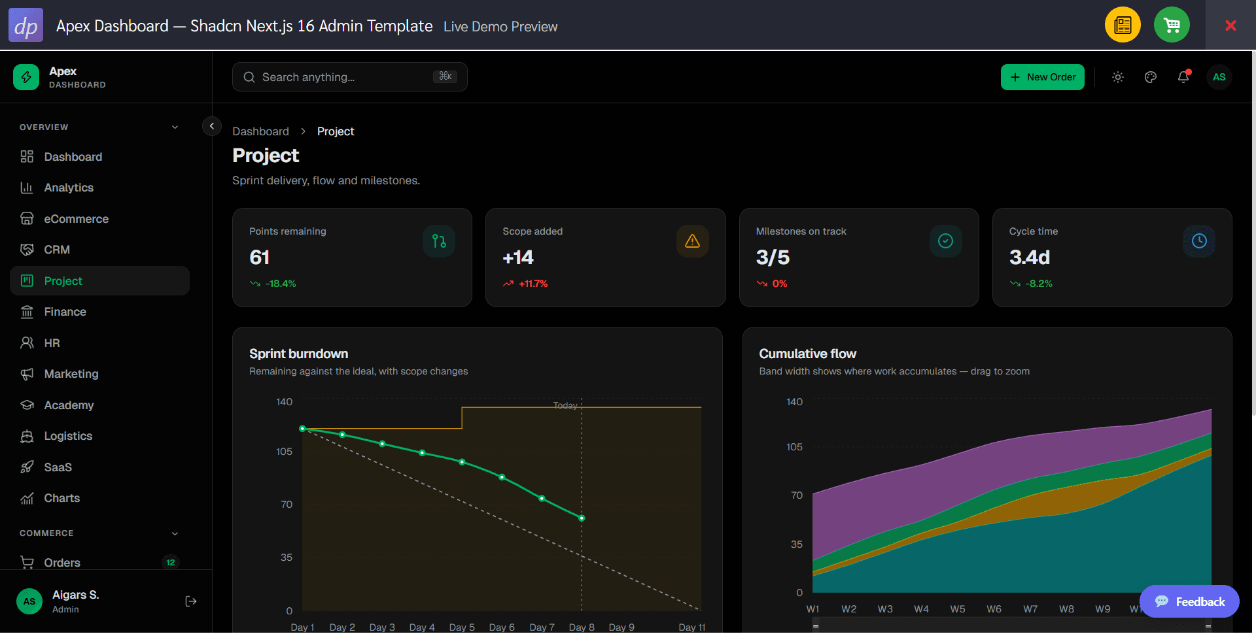Open the color palette theme customizer
Screen dimensions: 1256x634
pos(1151,77)
